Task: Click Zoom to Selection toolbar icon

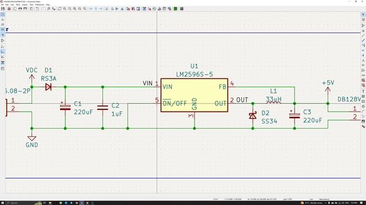Action: tap(85, 9)
